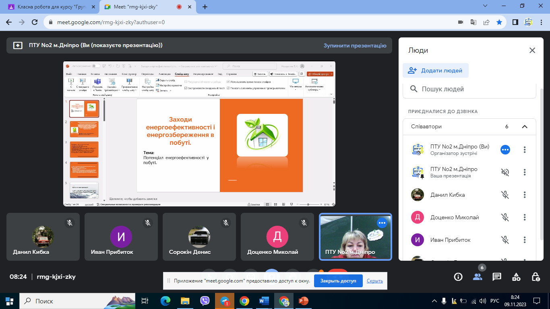Screen dimensions: 550x309
Task: Open the Мониторы dropdown in ribbon
Action: coord(296,84)
